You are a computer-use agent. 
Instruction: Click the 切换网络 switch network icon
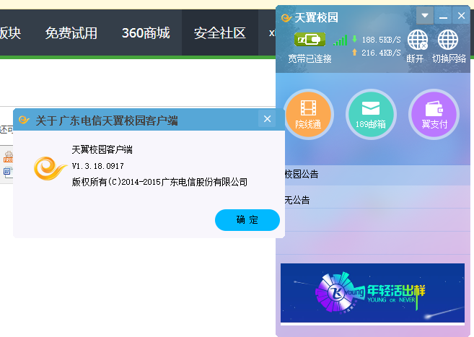point(448,40)
